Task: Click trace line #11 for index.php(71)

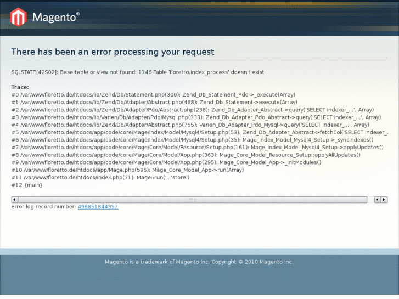Action: [100, 178]
